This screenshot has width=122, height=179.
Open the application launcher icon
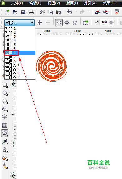click(116, 12)
